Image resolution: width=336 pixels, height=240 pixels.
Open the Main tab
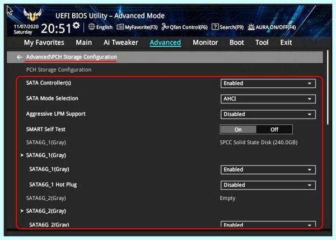pyautogui.click(x=84, y=43)
